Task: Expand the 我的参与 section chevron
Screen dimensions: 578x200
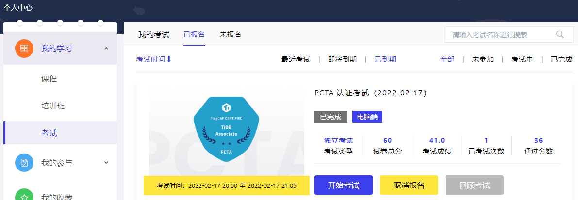Action: coord(106,163)
